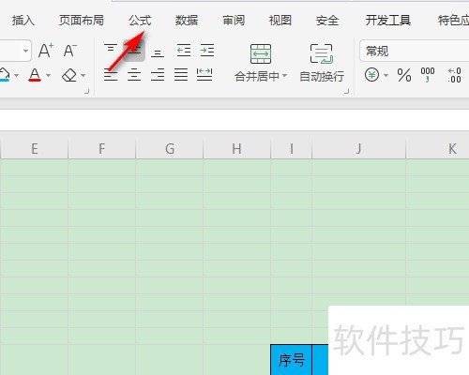This screenshot has height=375, width=469.
Task: Toggle 自动换行 wrap text
Action: point(322,63)
